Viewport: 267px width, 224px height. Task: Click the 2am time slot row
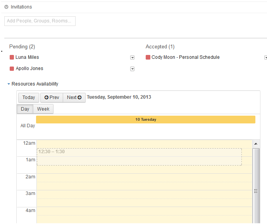click(145, 182)
